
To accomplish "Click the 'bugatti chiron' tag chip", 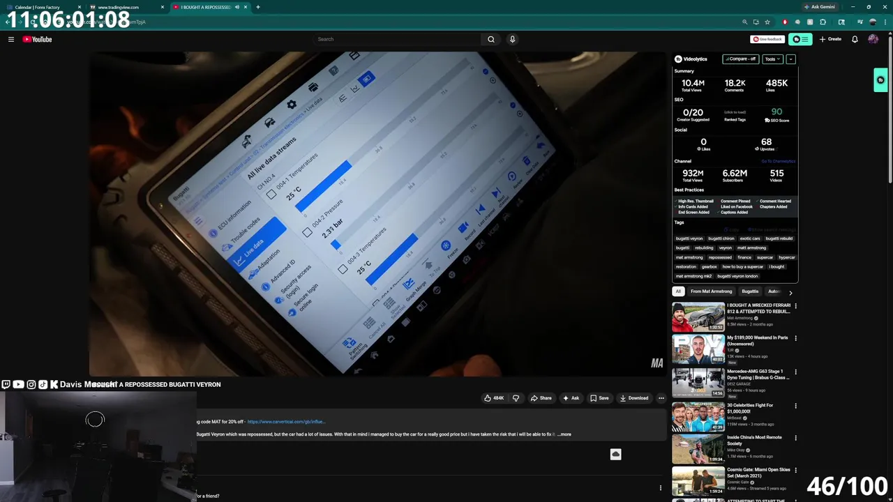I will [x=721, y=238].
